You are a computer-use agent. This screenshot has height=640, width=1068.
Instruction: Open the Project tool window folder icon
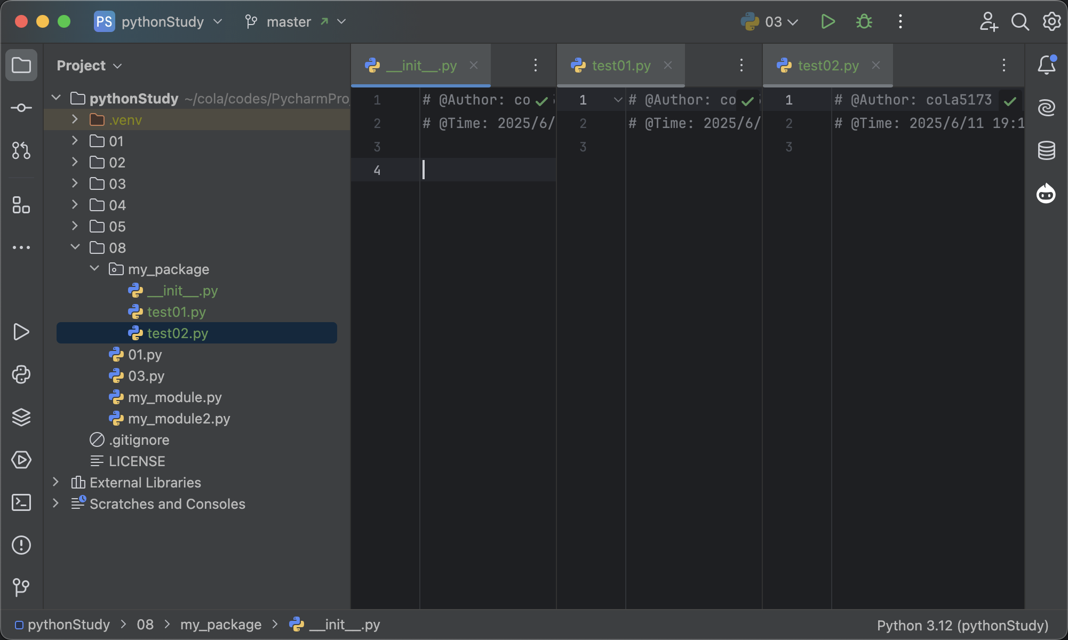pos(21,65)
